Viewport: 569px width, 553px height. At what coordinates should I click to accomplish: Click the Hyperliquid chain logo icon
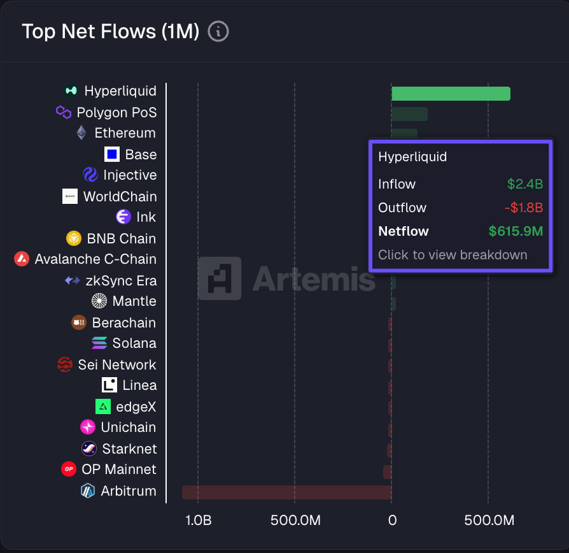pyautogui.click(x=71, y=91)
